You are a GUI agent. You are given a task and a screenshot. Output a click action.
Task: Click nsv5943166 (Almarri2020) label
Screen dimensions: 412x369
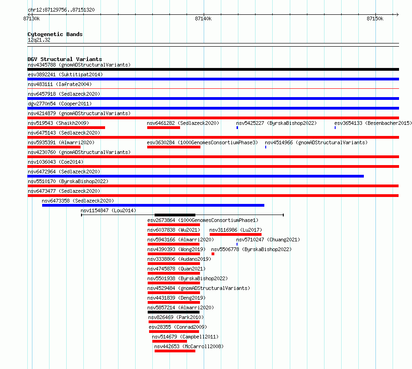click(181, 240)
